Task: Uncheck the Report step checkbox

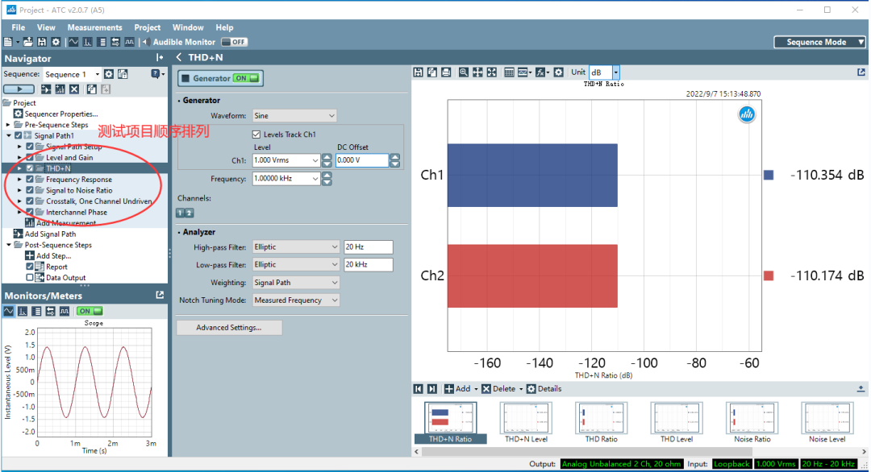Action: click(30, 267)
